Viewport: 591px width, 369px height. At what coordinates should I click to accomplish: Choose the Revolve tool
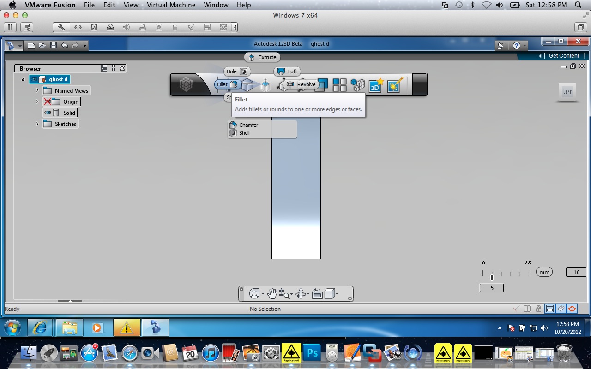(301, 84)
